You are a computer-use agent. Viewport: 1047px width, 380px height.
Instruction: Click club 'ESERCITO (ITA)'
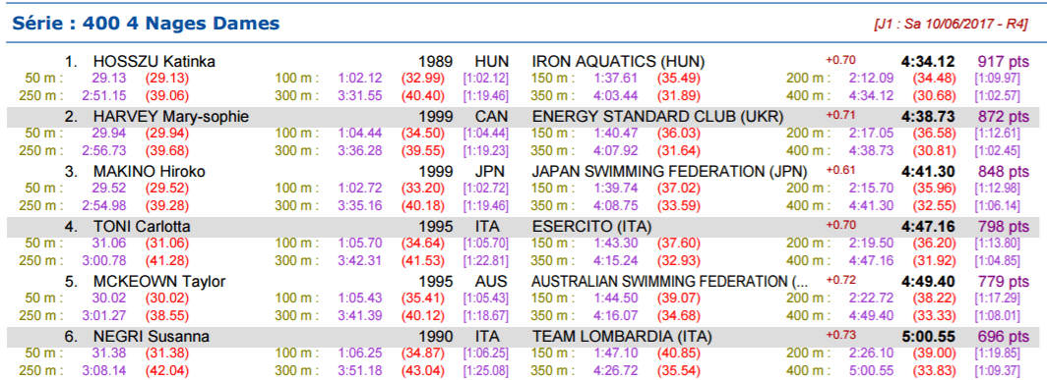tap(591, 226)
